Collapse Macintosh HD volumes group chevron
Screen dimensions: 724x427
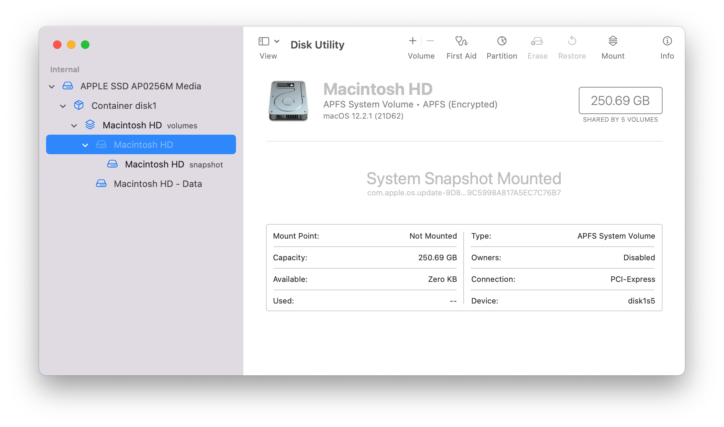tap(74, 126)
